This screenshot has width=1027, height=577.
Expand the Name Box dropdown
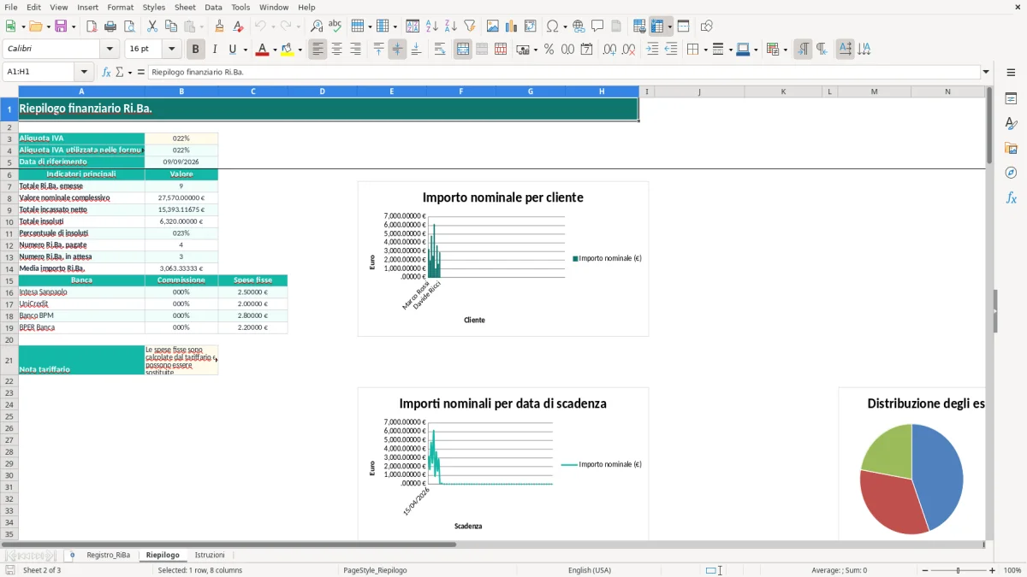coord(84,72)
